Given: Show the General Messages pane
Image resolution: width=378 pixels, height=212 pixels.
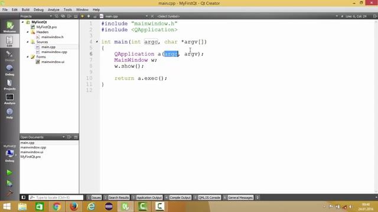Looking at the screenshot, I should coord(238,197).
